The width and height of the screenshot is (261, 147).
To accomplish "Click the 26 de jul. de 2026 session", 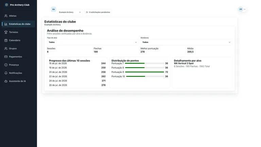I will tap(77, 85).
